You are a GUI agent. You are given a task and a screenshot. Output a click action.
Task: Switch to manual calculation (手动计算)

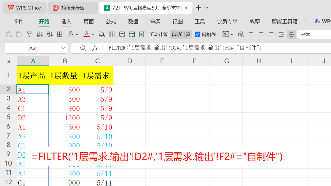(158, 35)
